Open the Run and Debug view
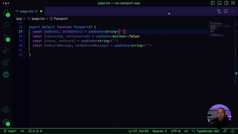The height and width of the screenshot is (134, 238). click(6, 50)
